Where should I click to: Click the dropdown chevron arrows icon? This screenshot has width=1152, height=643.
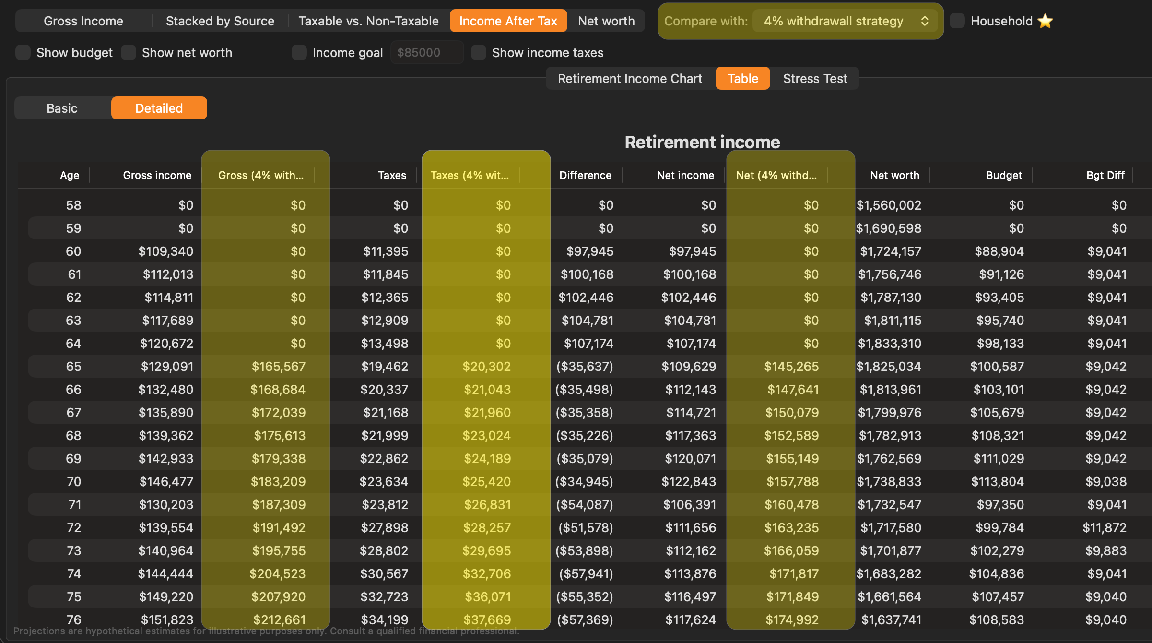click(925, 21)
